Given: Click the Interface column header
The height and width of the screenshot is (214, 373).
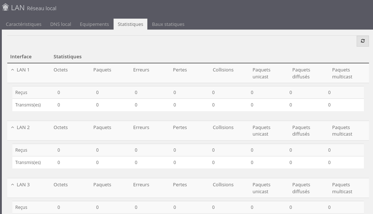Looking at the screenshot, I should coord(21,57).
